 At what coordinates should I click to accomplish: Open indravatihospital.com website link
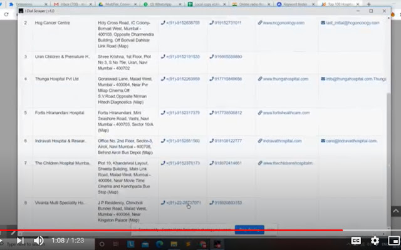click(x=279, y=141)
